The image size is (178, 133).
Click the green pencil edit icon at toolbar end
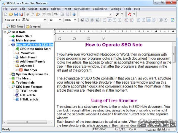pyautogui.click(x=173, y=20)
